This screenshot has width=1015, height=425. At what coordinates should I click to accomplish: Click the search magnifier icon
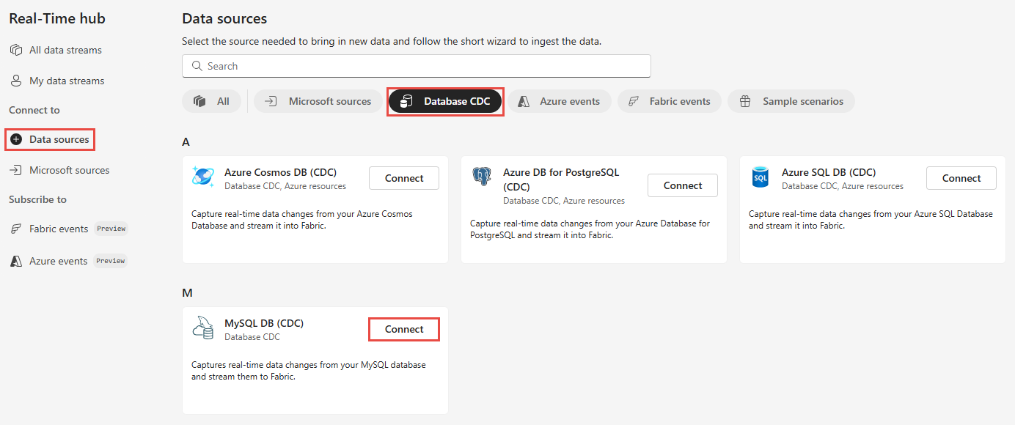click(x=197, y=66)
